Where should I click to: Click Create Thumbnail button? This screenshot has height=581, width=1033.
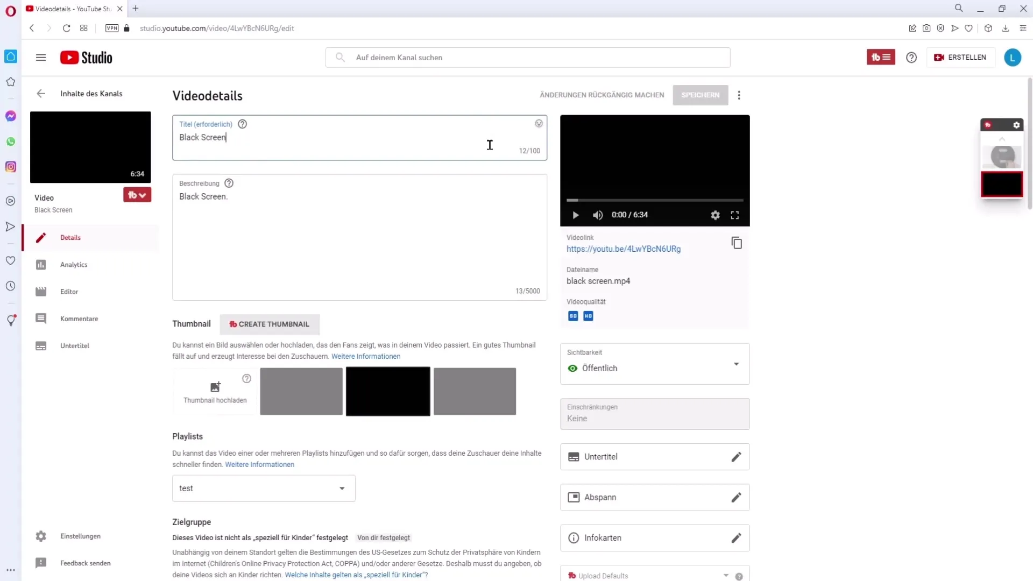pyautogui.click(x=270, y=324)
